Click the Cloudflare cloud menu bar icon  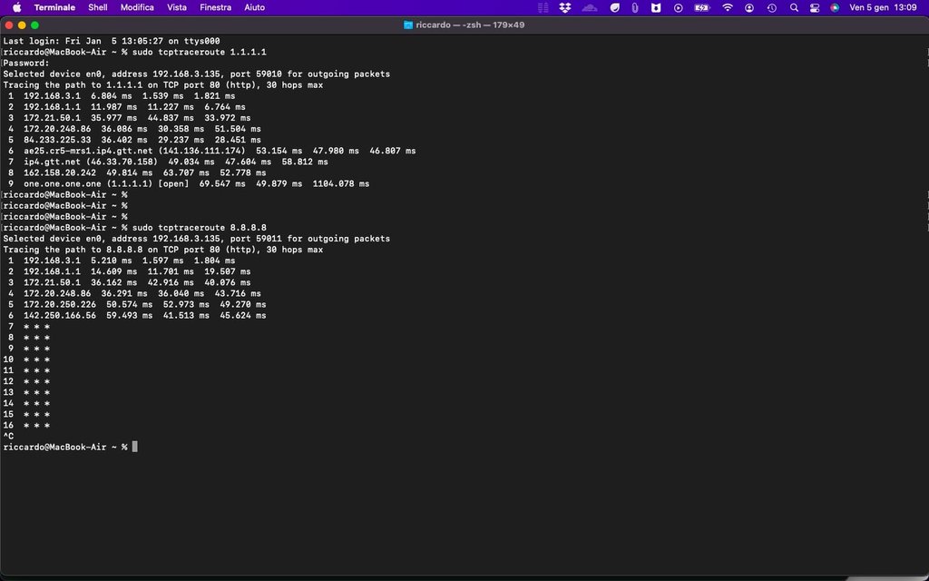pos(590,7)
